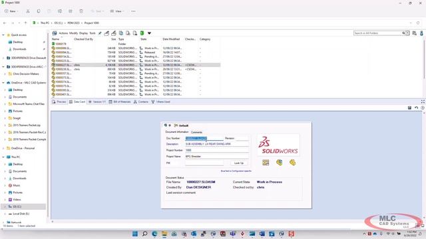Click the blue stacked-documents icon in PDM toolbar
The height and width of the screenshot is (239, 426).
click(x=121, y=33)
